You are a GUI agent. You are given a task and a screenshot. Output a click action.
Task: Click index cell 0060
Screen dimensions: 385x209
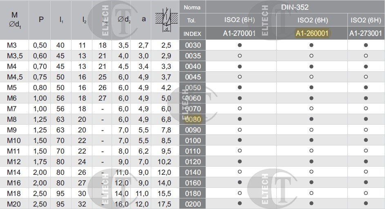tap(193, 98)
